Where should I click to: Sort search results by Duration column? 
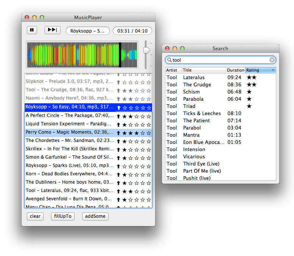coord(235,70)
